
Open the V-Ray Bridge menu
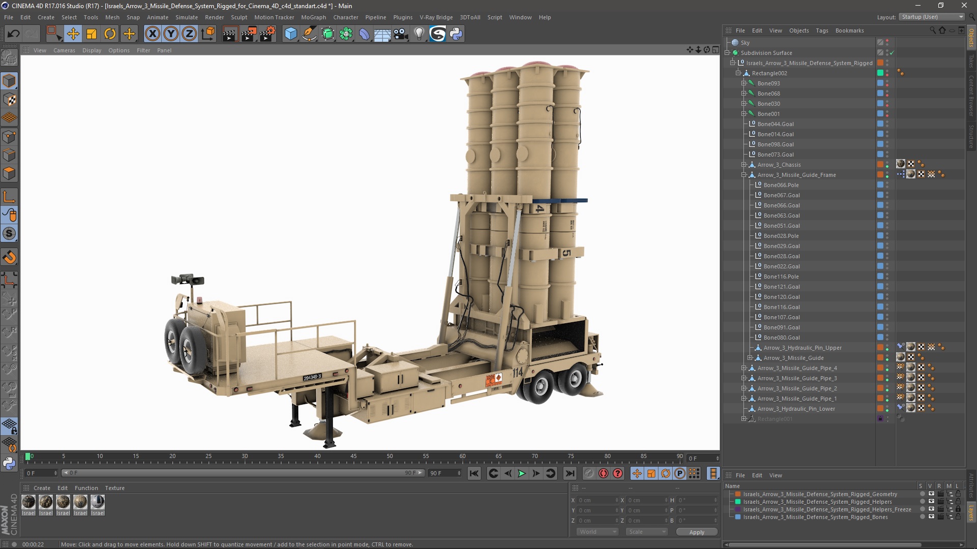point(436,17)
